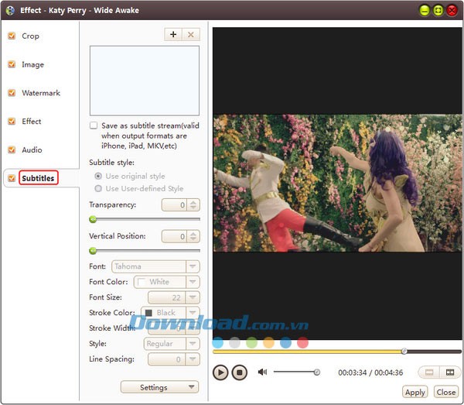
Task: Open the Stroke Width dropdown
Action: click(x=174, y=328)
